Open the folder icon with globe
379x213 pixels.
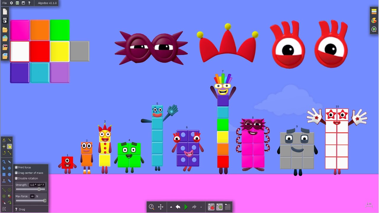(5, 38)
